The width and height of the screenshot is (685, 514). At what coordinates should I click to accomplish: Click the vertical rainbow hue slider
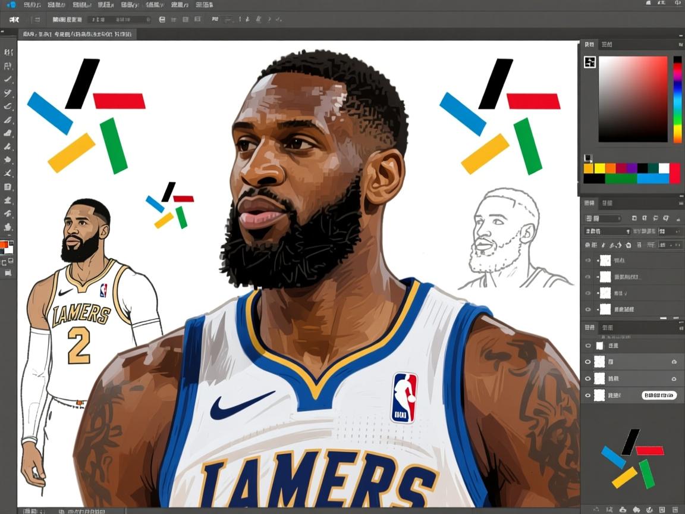(x=677, y=99)
